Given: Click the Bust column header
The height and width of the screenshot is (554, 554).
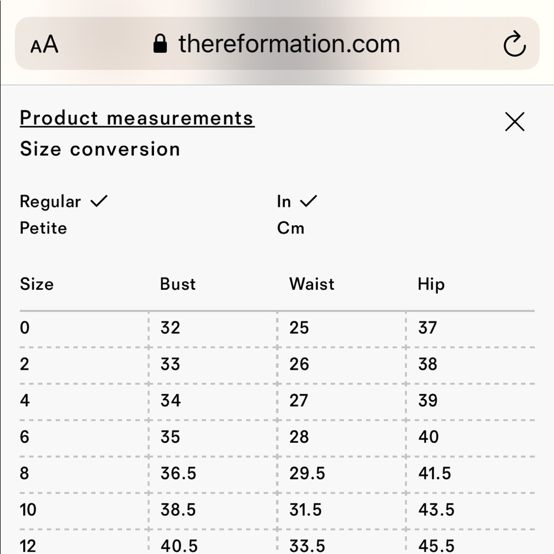Looking at the screenshot, I should (178, 284).
